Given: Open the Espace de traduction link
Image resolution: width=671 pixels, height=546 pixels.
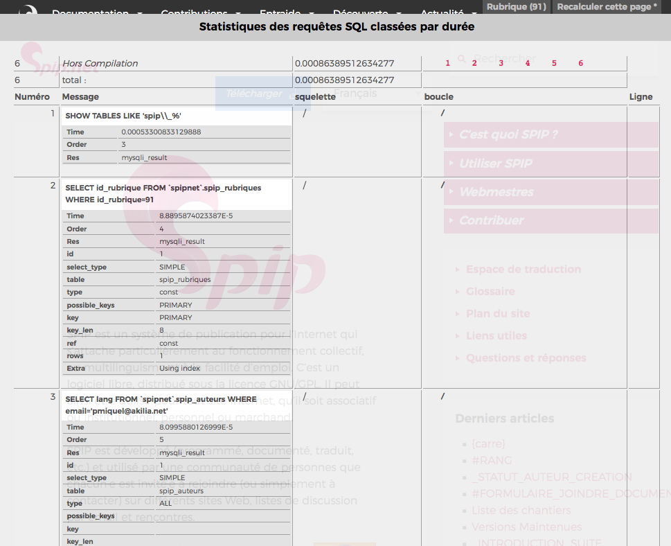Looking at the screenshot, I should (x=523, y=270).
